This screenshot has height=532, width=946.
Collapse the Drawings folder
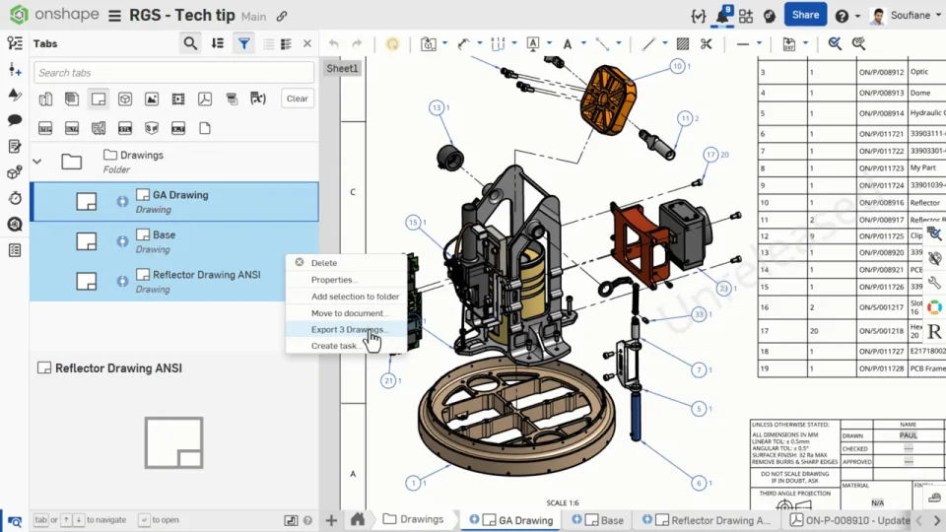click(36, 162)
